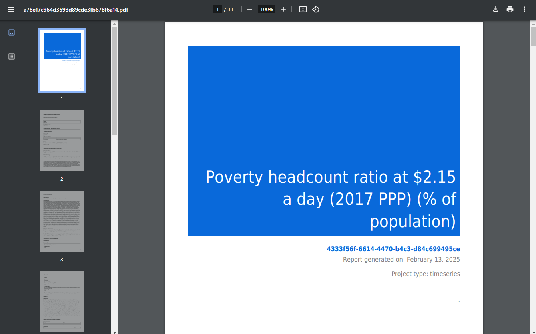The width and height of the screenshot is (536, 334).
Task: Show the thumbnails view in sidebar
Action: tap(12, 32)
